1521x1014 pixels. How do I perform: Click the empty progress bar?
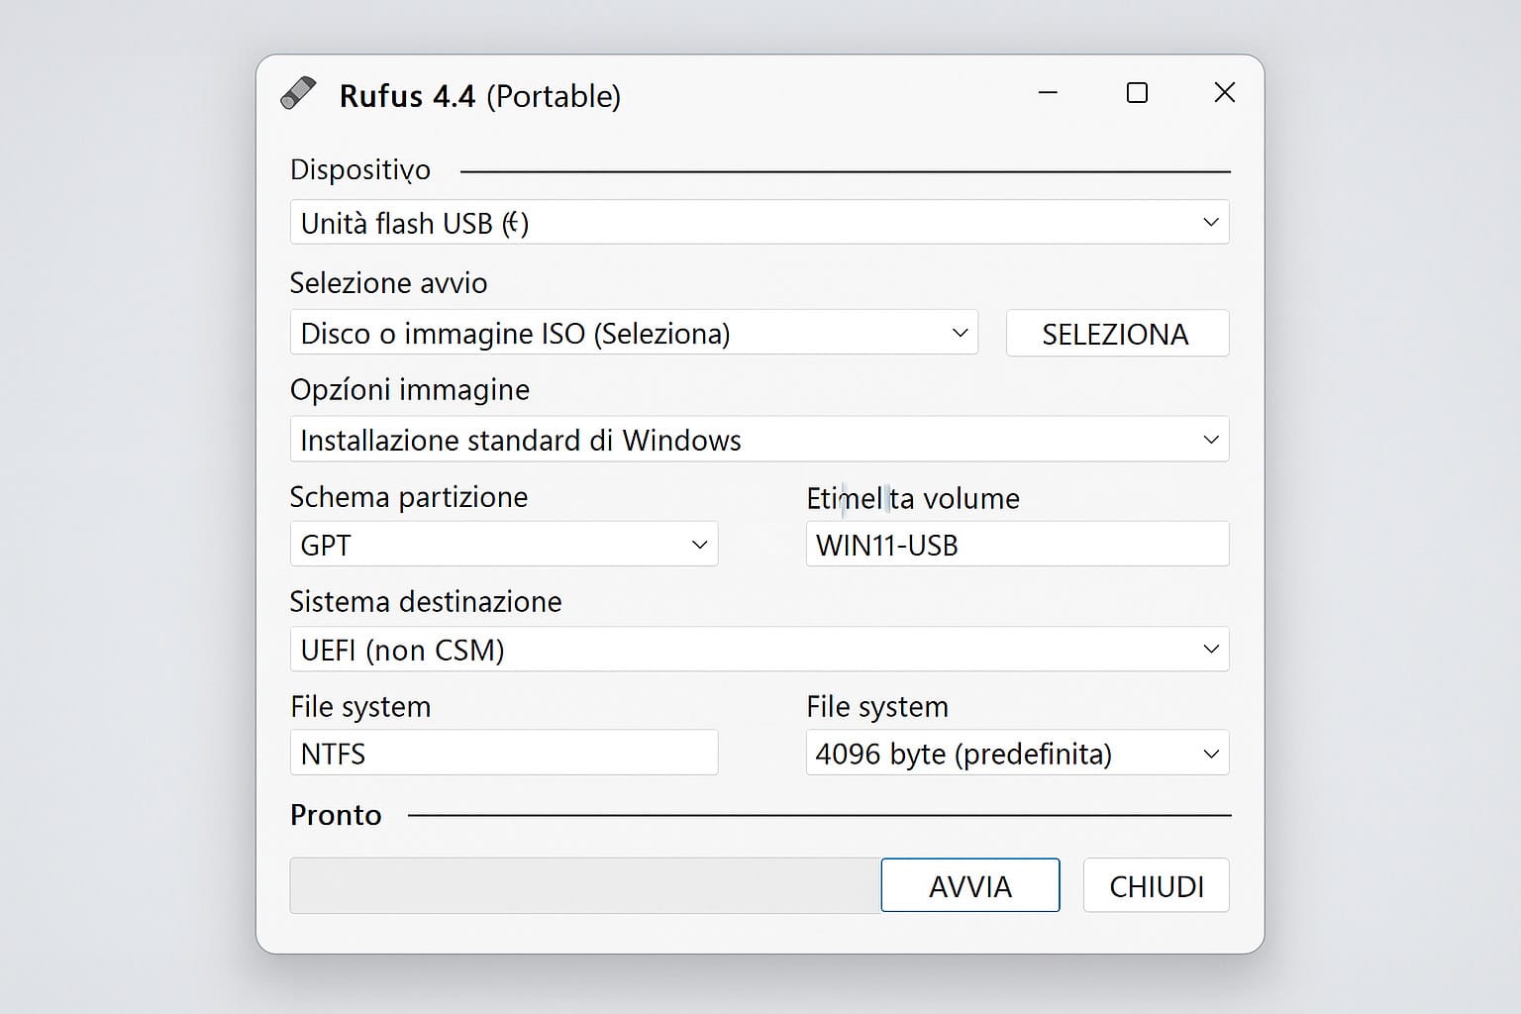(x=584, y=885)
